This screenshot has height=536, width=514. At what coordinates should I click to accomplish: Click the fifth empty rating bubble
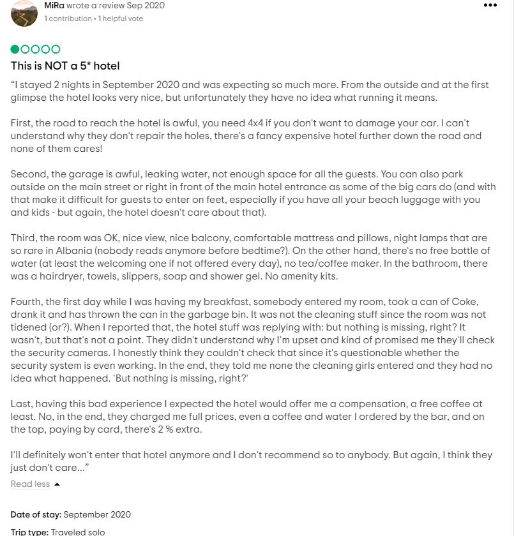56,49
